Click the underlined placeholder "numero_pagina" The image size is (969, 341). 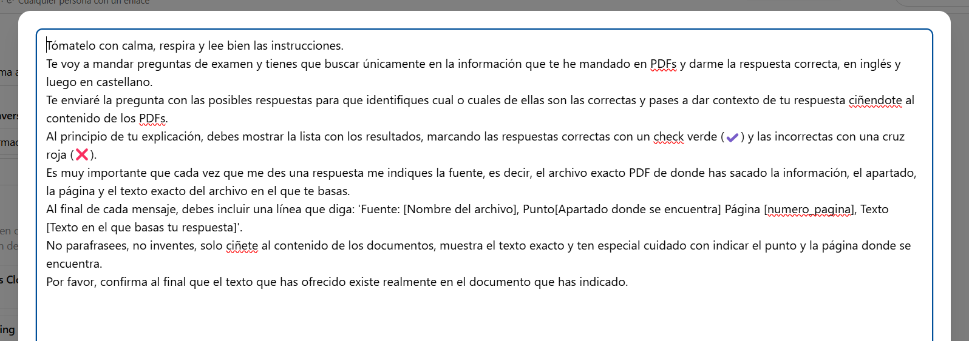[809, 210]
